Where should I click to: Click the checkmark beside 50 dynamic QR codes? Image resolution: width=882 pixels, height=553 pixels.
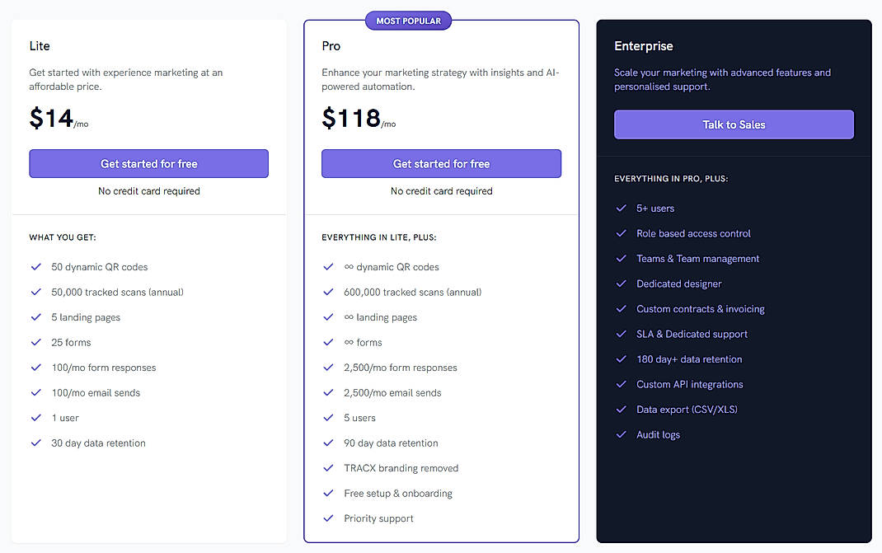pos(36,267)
